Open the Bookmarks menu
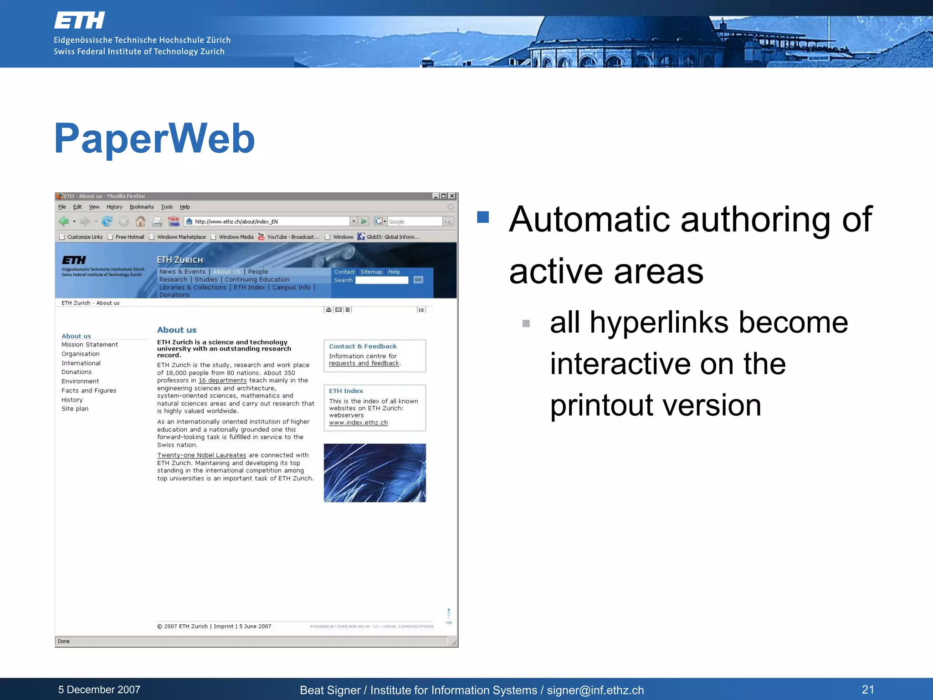This screenshot has width=933, height=700. [142, 207]
